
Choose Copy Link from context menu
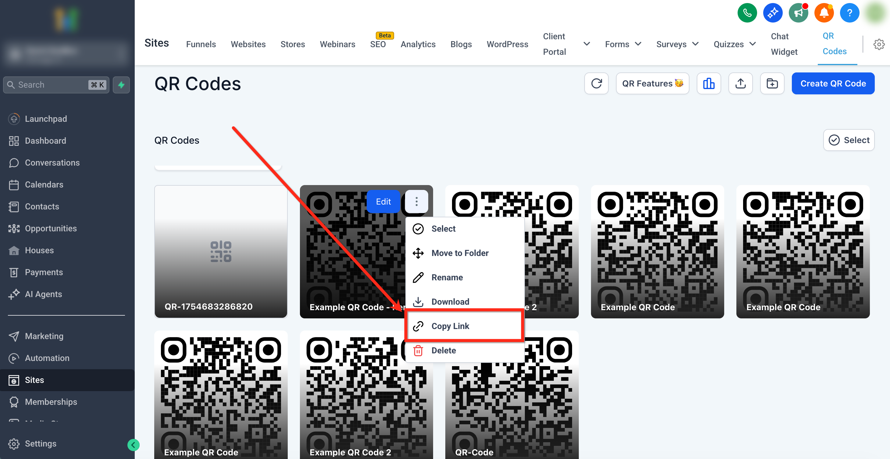[450, 326]
